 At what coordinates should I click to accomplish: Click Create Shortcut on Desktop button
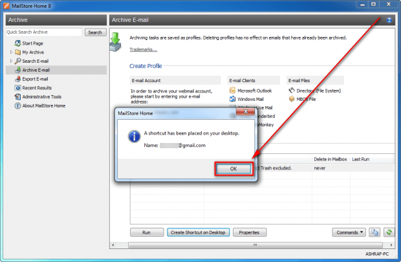pyautogui.click(x=198, y=232)
